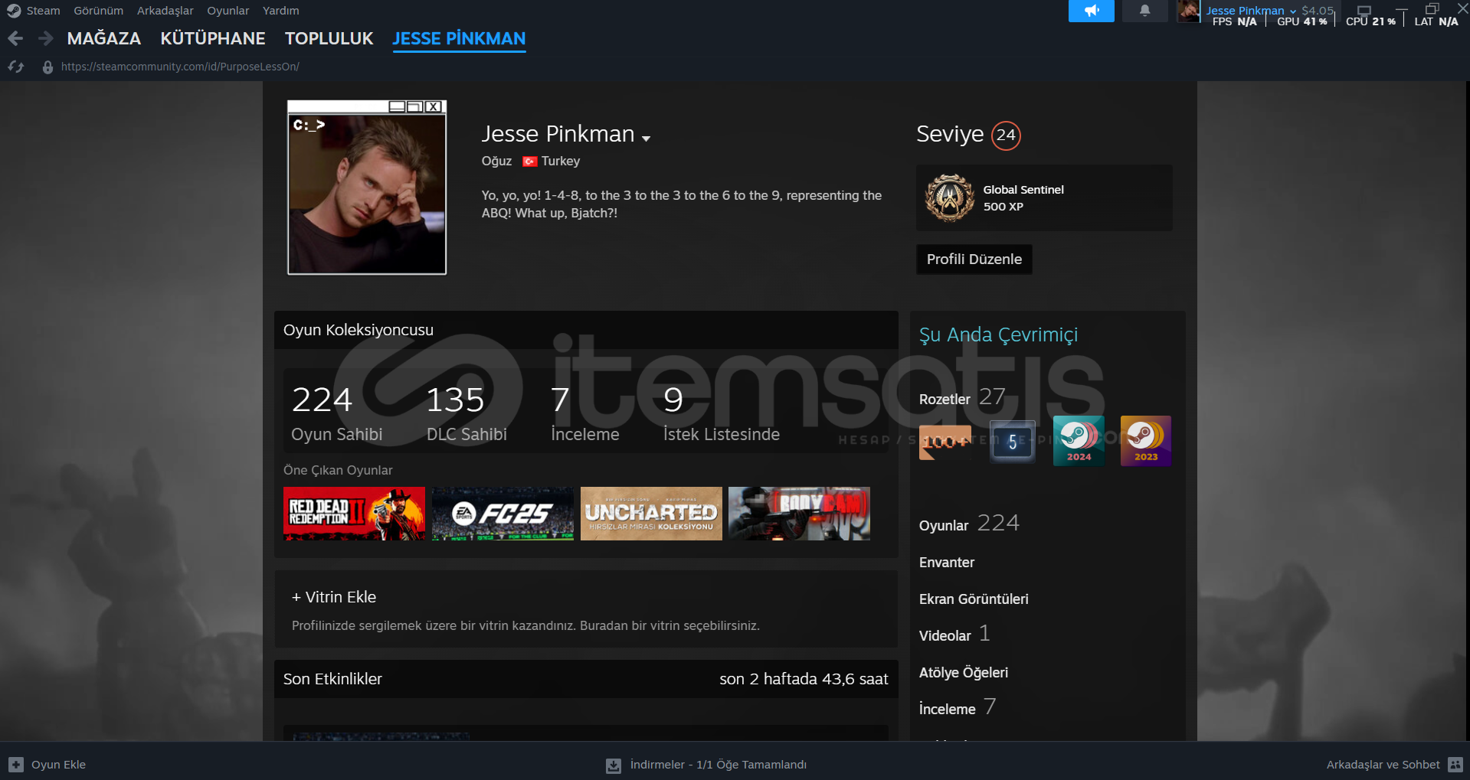Click İndirmeler status text

point(718,765)
